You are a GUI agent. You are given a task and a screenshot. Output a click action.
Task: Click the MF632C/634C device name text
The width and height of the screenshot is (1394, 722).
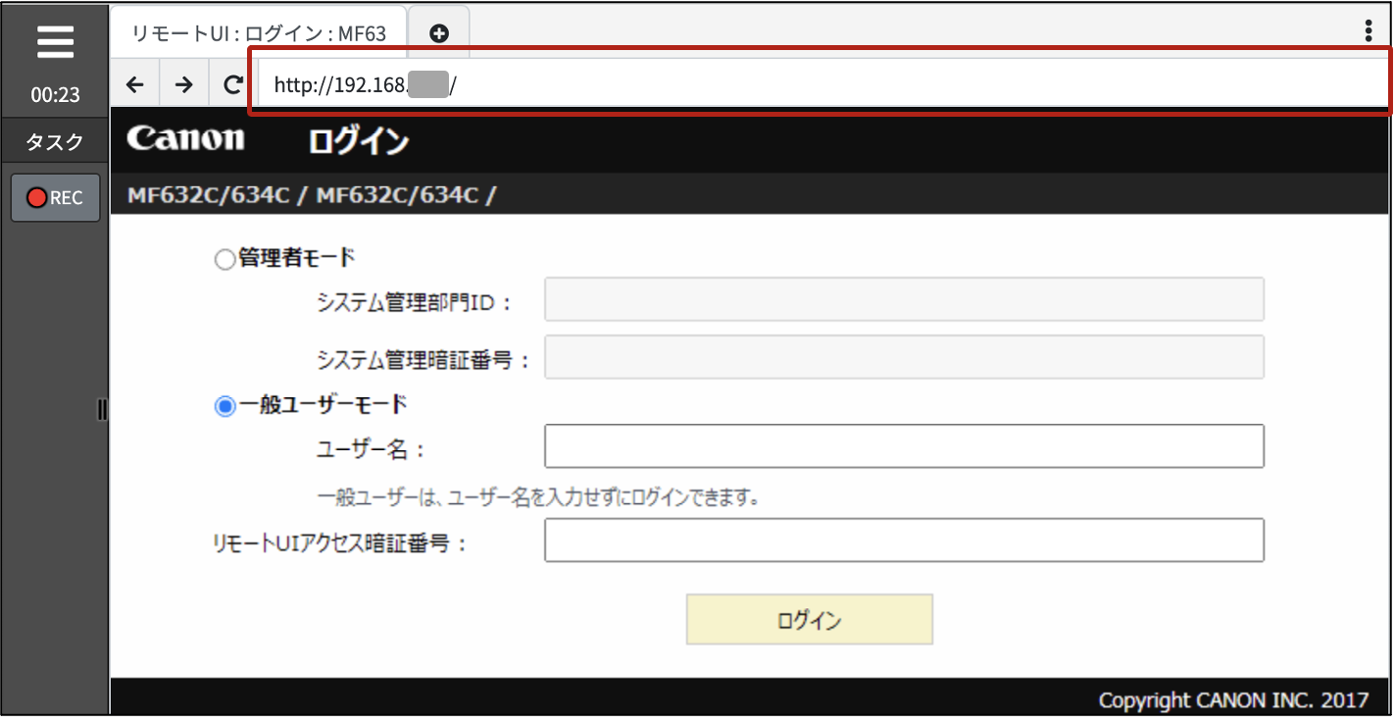click(312, 195)
